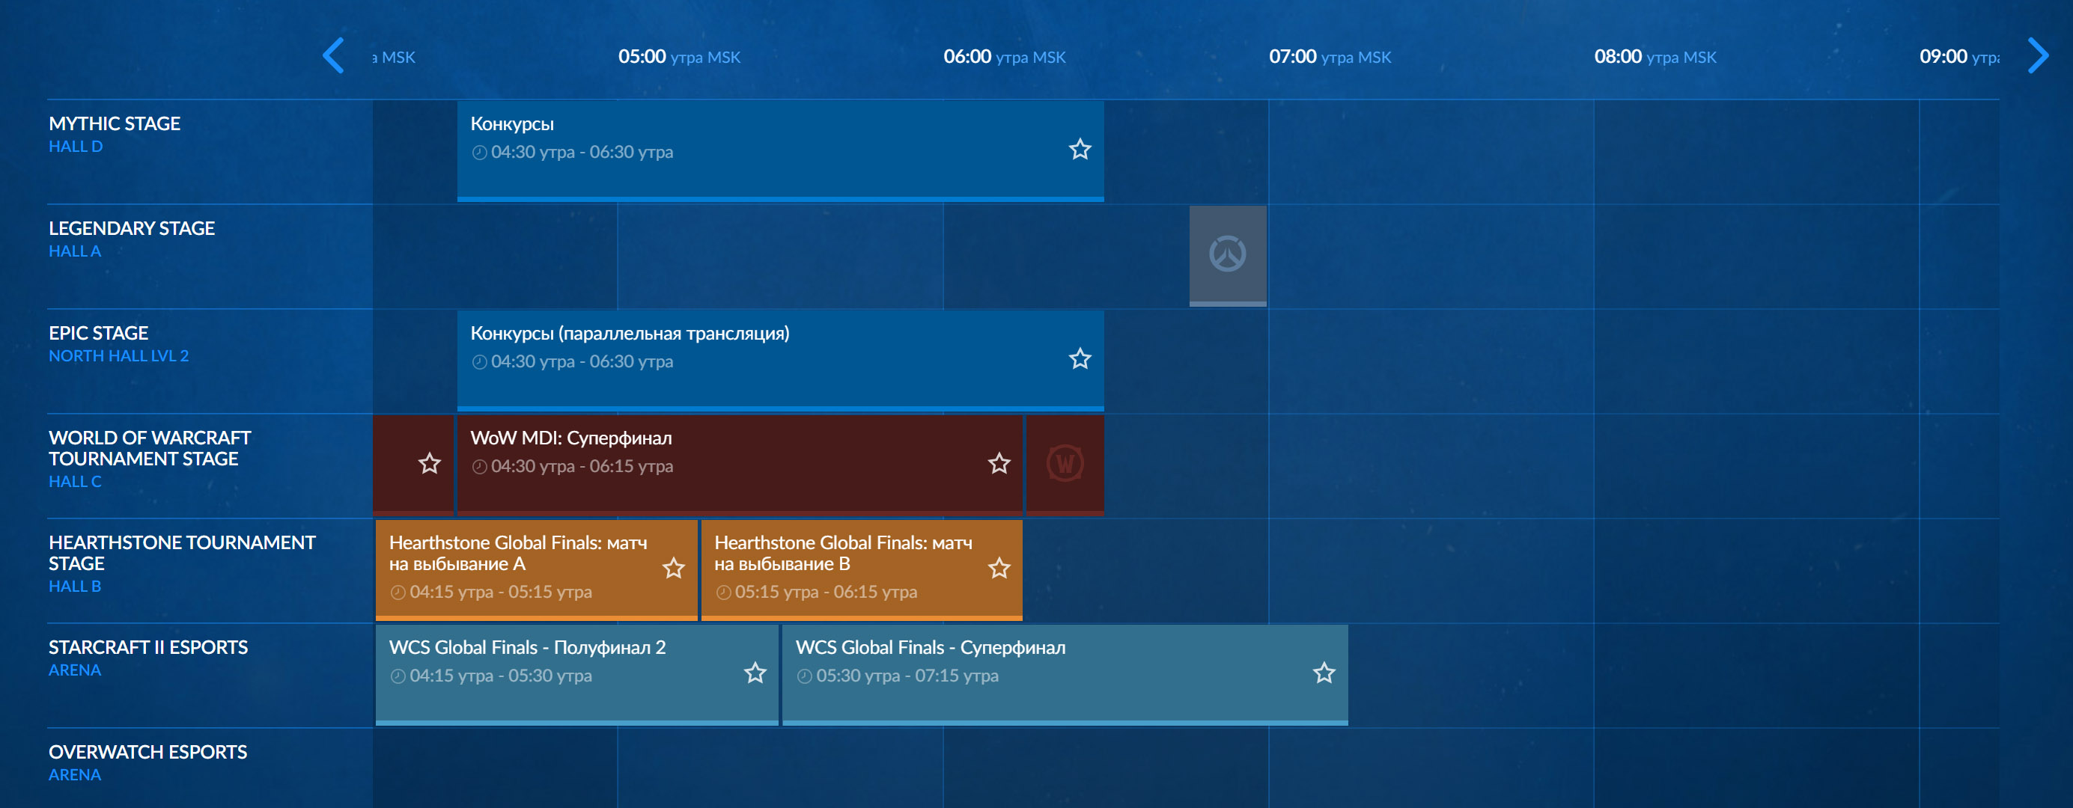This screenshot has width=2073, height=808.
Task: Select HEARTHSTONE TOURNAMENT STAGE label
Action: point(182,552)
